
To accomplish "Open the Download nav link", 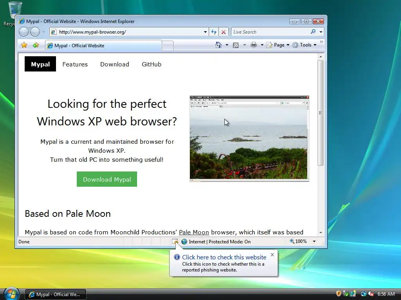I will (x=115, y=64).
